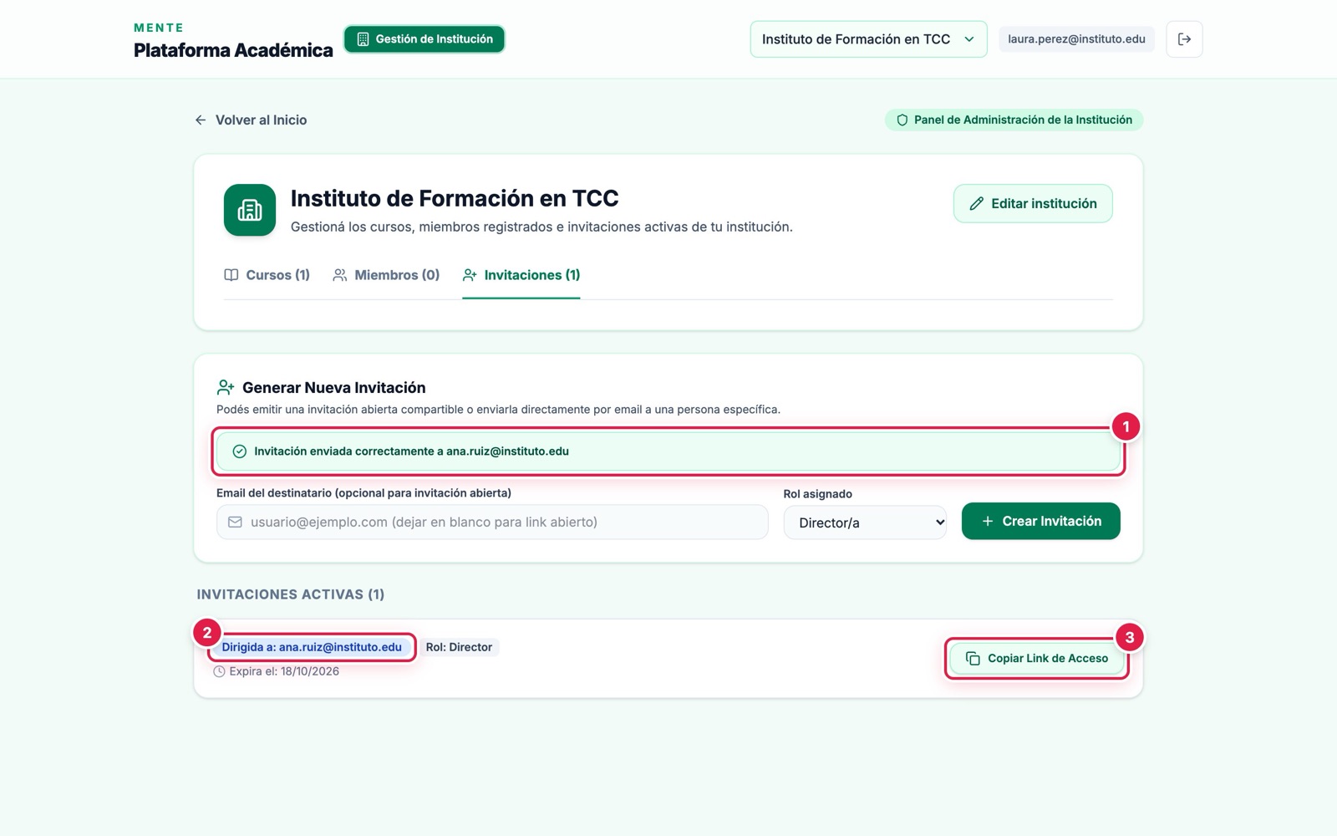Click the Gestión de Institución button

[x=424, y=39]
